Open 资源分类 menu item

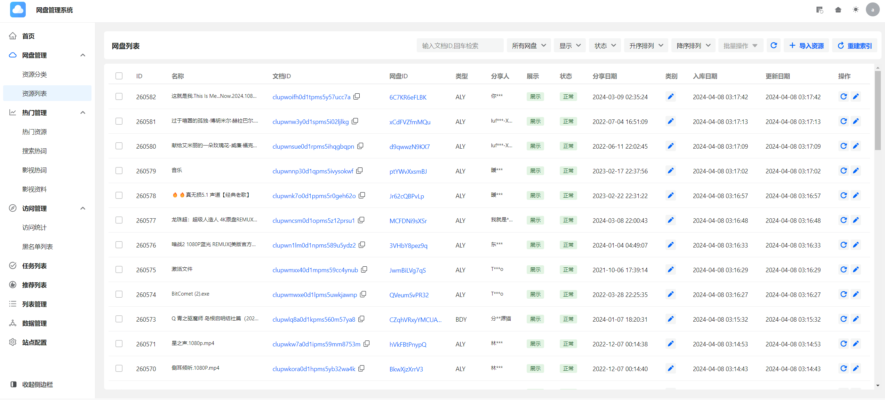(x=47, y=74)
